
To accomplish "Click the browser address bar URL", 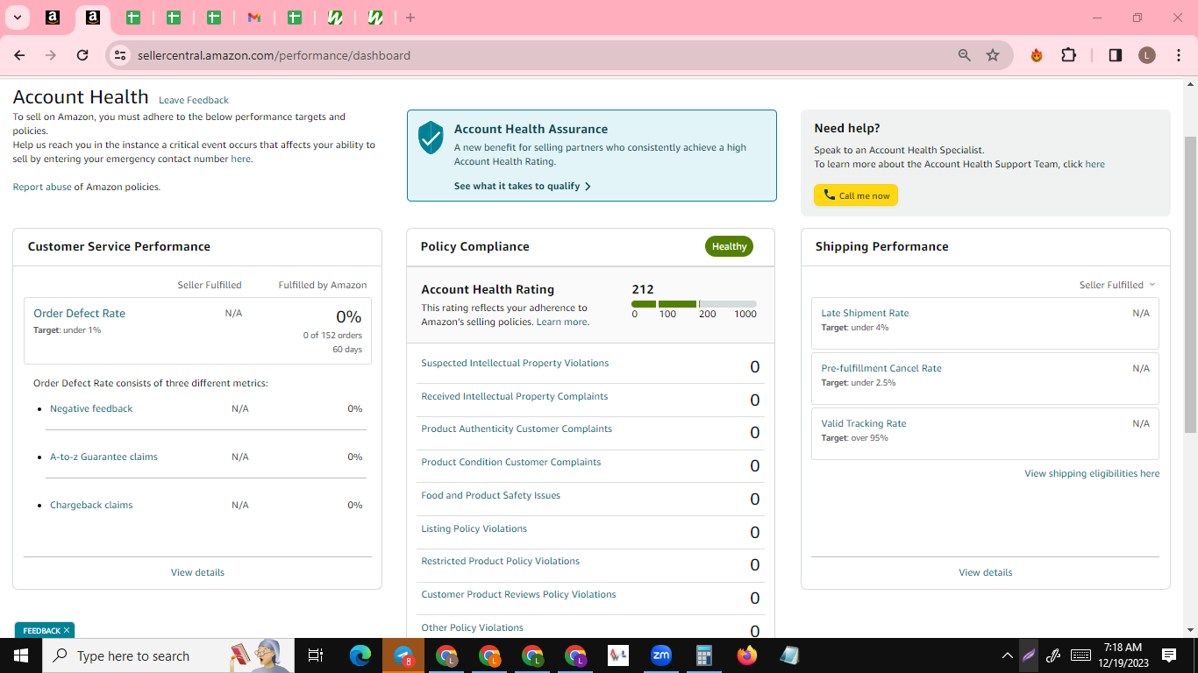I will [x=274, y=55].
